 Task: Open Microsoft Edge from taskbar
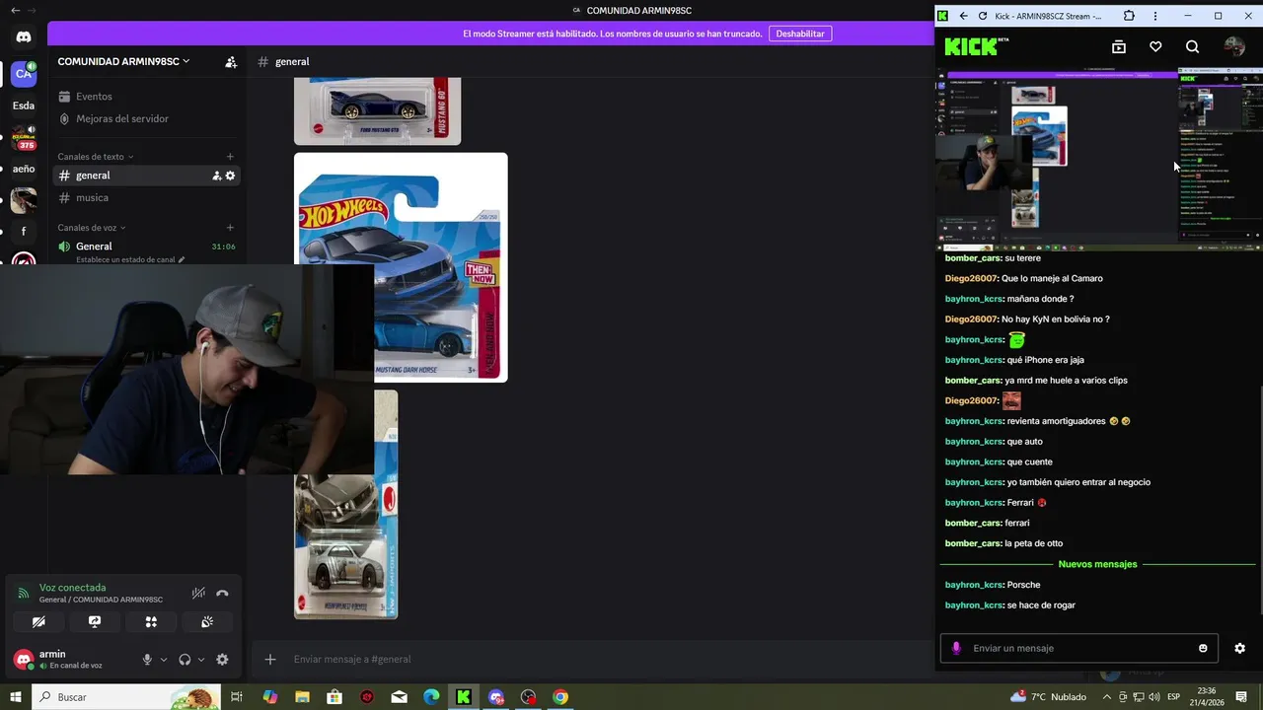click(x=431, y=697)
